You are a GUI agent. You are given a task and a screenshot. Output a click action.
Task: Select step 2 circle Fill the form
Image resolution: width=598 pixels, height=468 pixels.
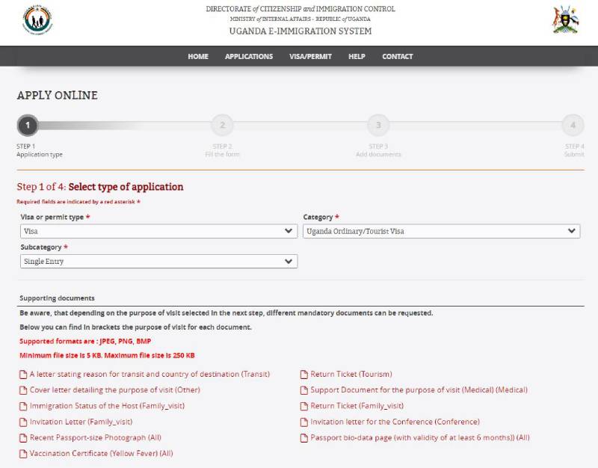tap(222, 125)
